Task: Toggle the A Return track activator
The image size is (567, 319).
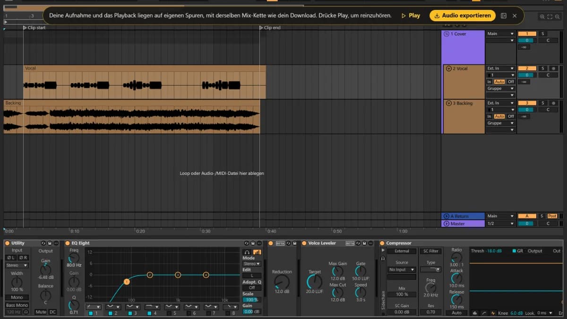Action: coord(527,216)
